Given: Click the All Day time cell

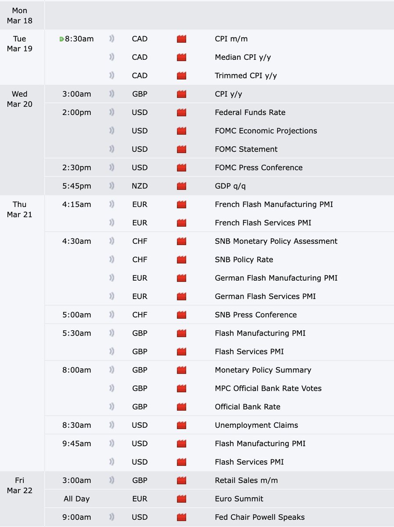Looking at the screenshot, I should coord(76,499).
